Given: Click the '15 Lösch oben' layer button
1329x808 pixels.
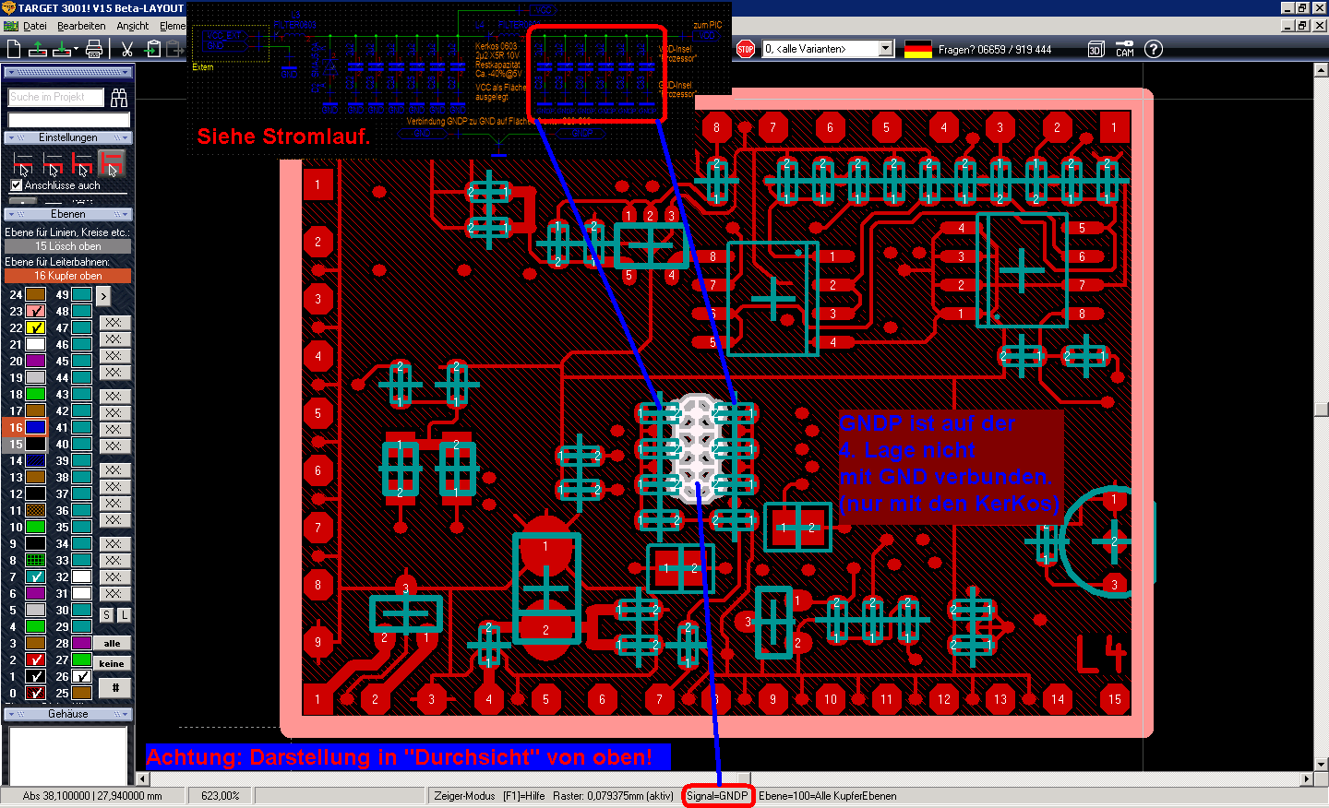Looking at the screenshot, I should tap(67, 246).
